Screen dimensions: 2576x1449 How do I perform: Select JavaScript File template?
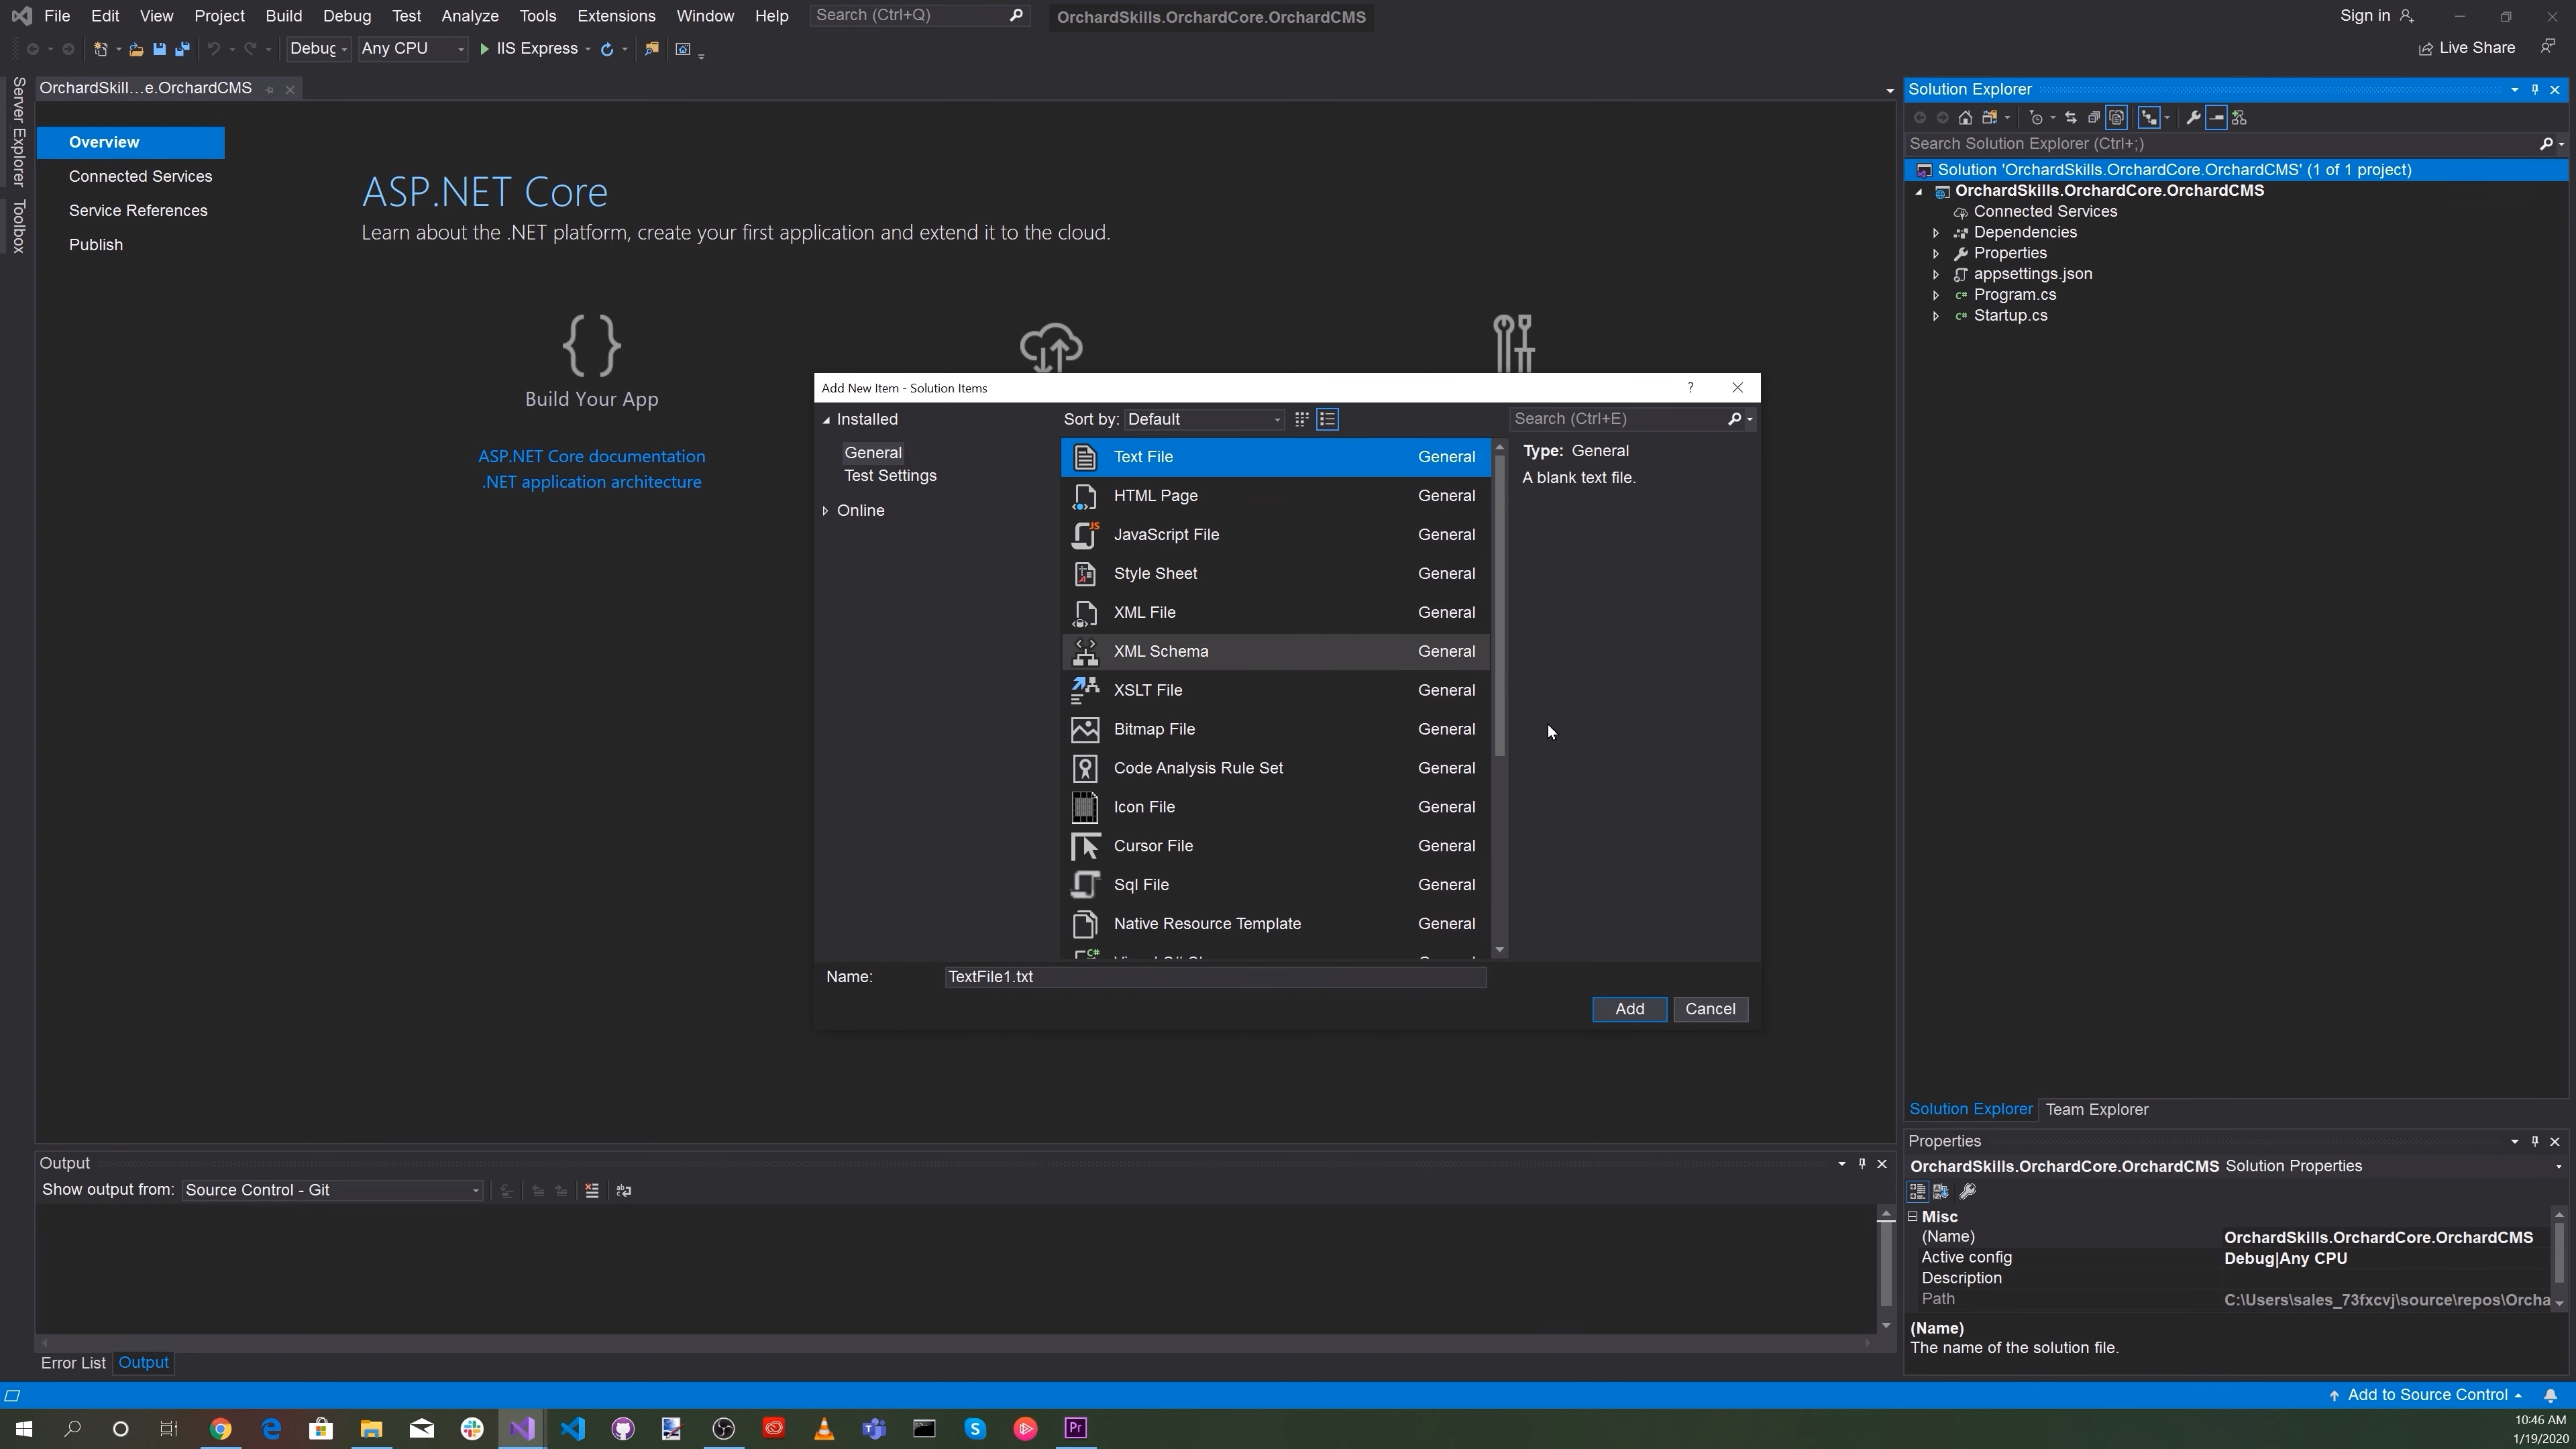point(1275,535)
